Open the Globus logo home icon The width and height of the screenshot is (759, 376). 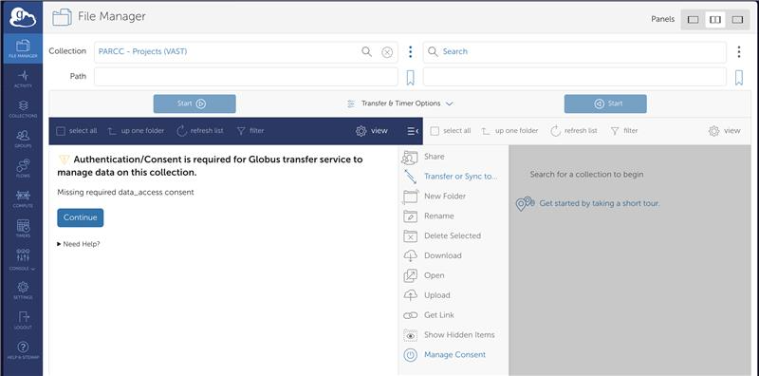pyautogui.click(x=22, y=16)
